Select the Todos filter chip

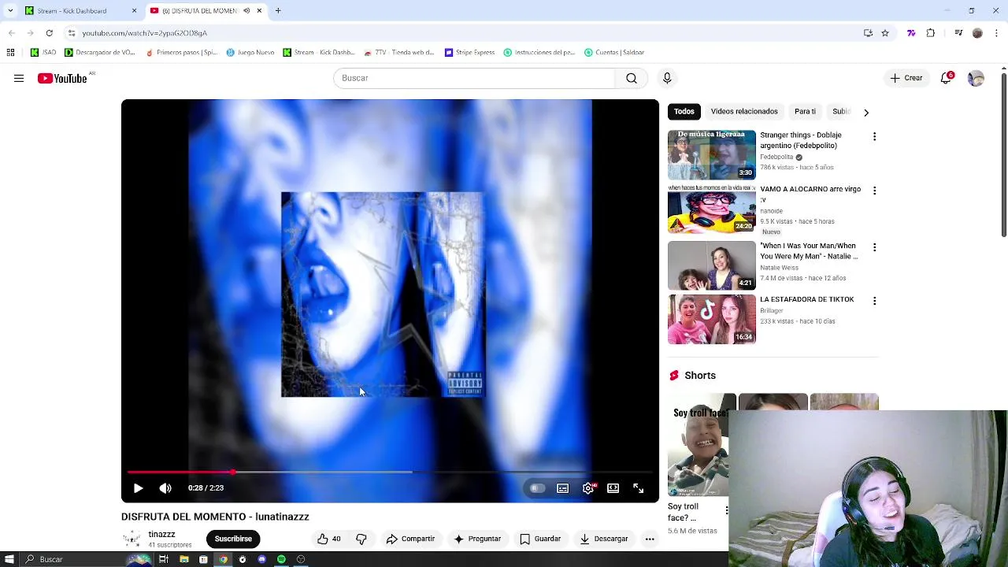point(684,112)
